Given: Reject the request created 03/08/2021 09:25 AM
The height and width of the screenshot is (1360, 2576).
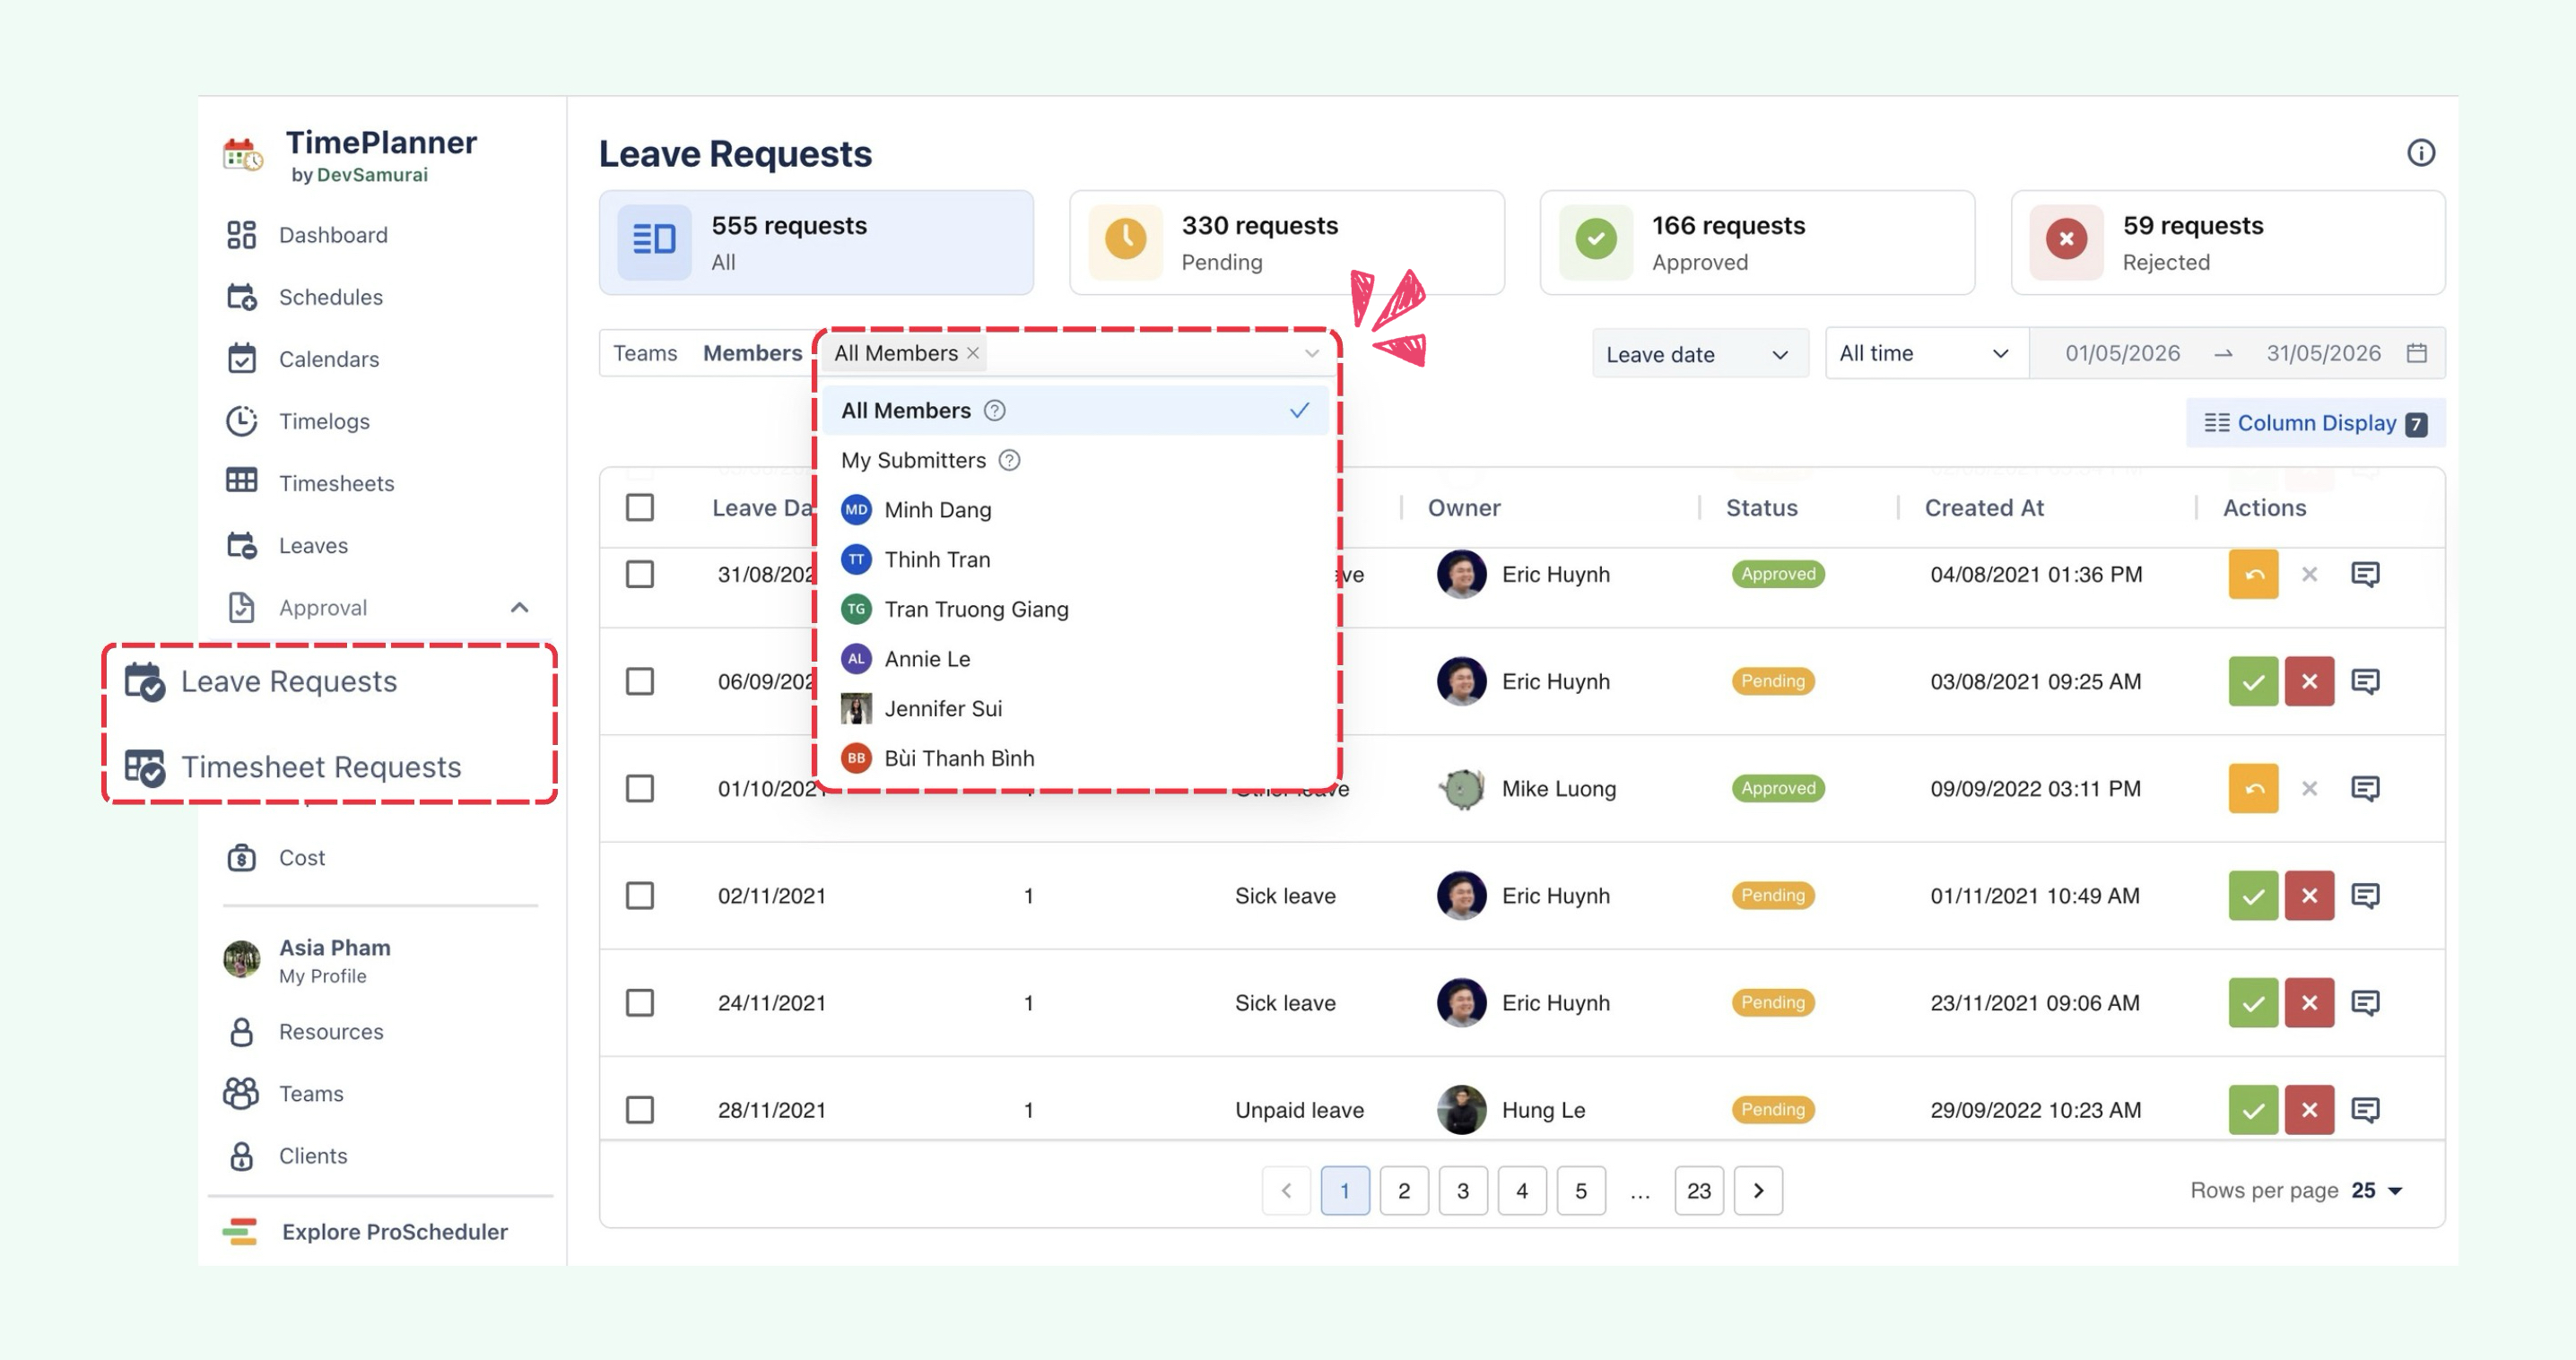Looking at the screenshot, I should click(x=2309, y=681).
